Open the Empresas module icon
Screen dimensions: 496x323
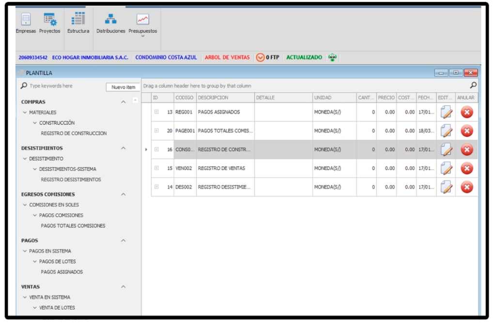click(26, 19)
